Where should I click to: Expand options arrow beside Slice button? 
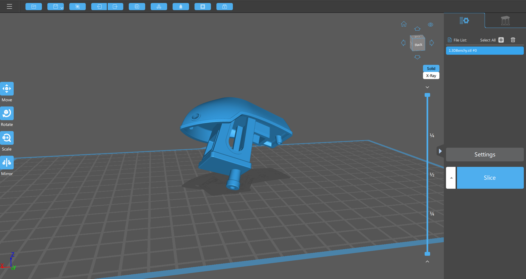[451, 178]
